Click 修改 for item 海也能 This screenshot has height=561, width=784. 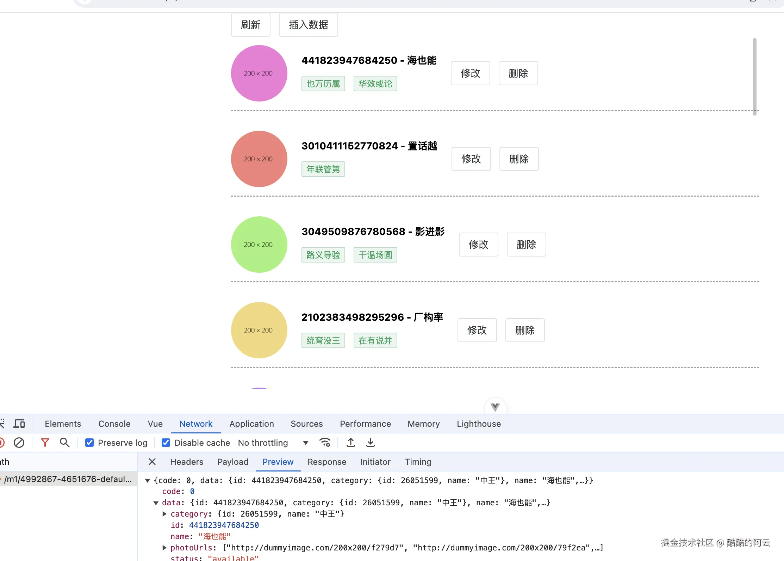(471, 73)
